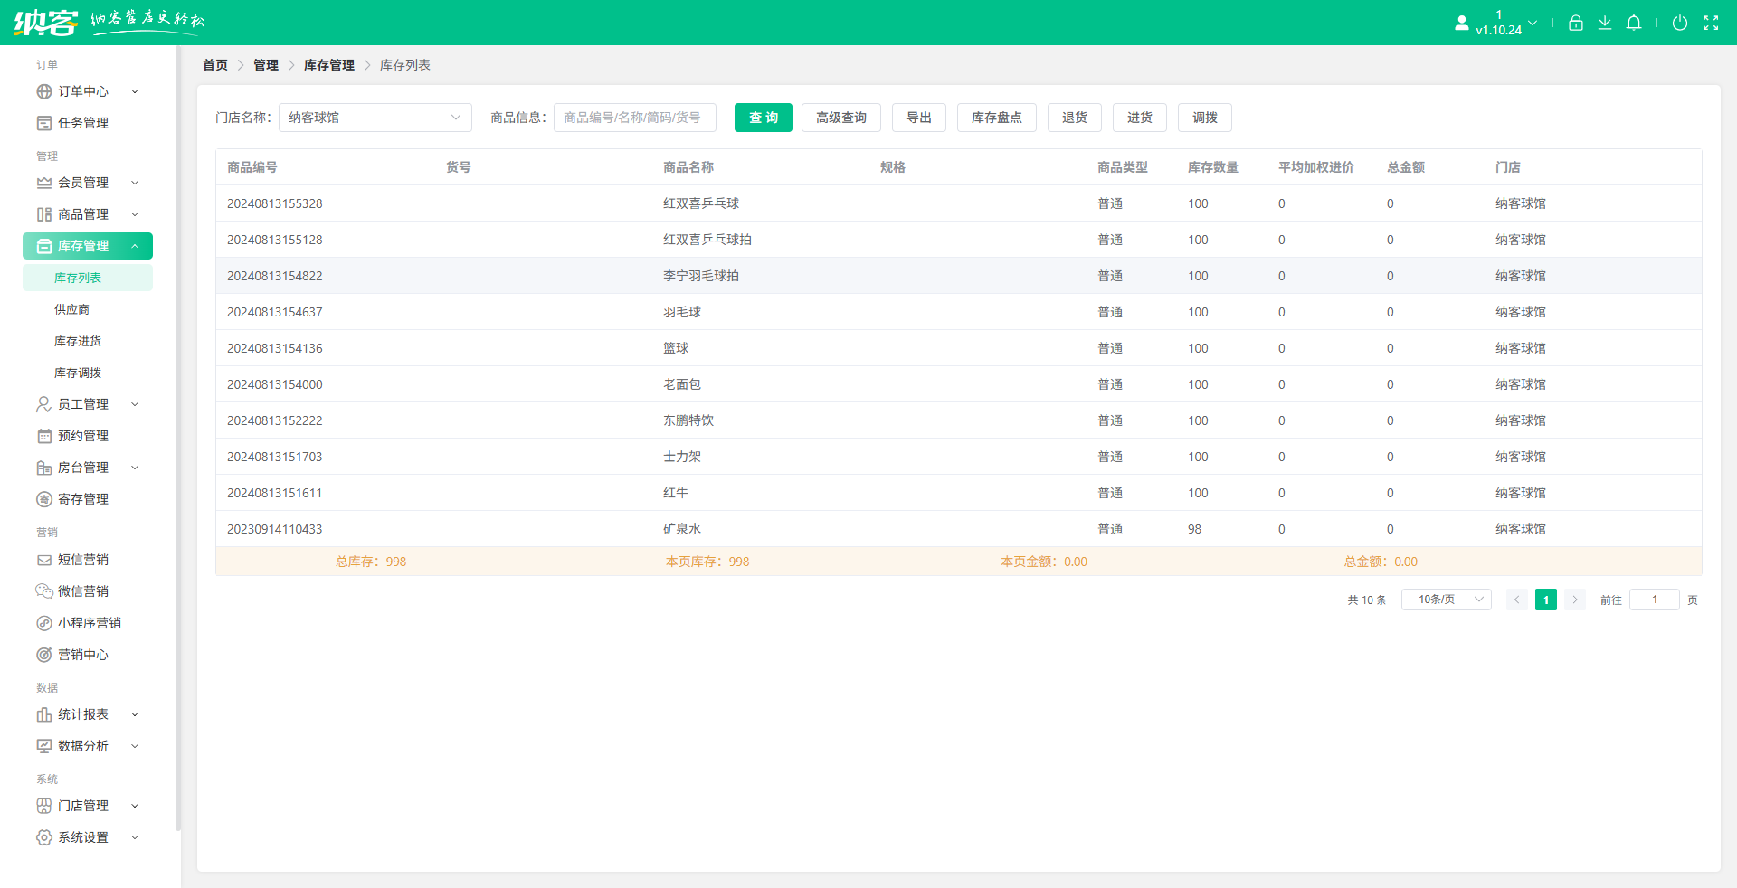Toggle fullscreen with the expand icon
This screenshot has height=888, width=1737.
pos(1713,23)
